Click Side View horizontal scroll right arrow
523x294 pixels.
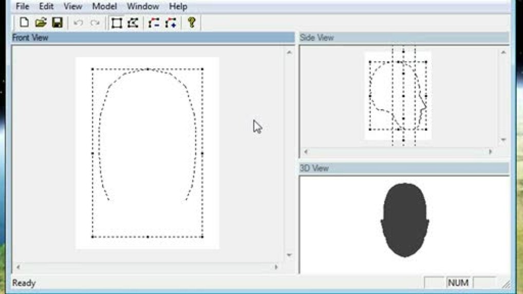pyautogui.click(x=490, y=152)
